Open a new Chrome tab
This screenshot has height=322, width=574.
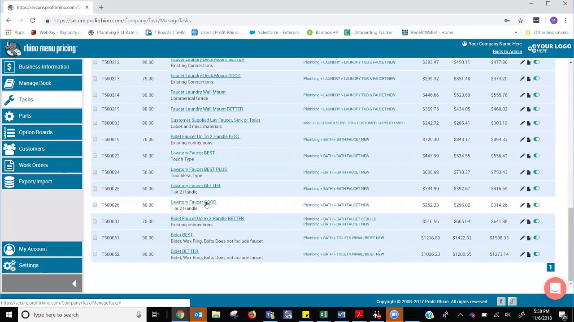(101, 7)
